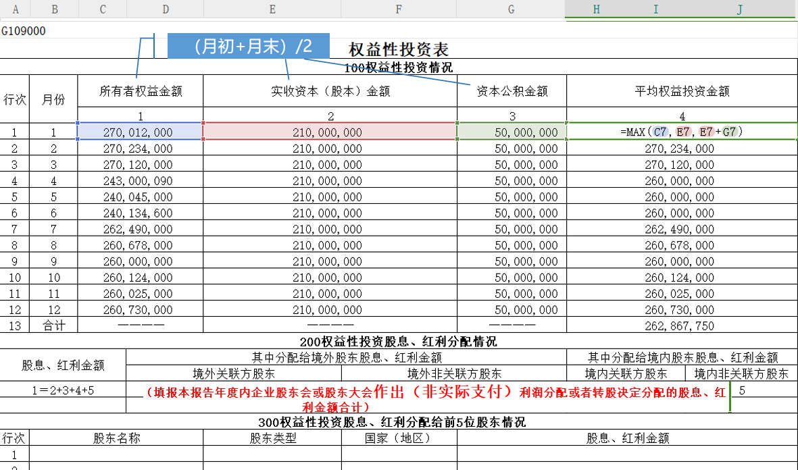
Task: Select column header E
Action: point(272,9)
